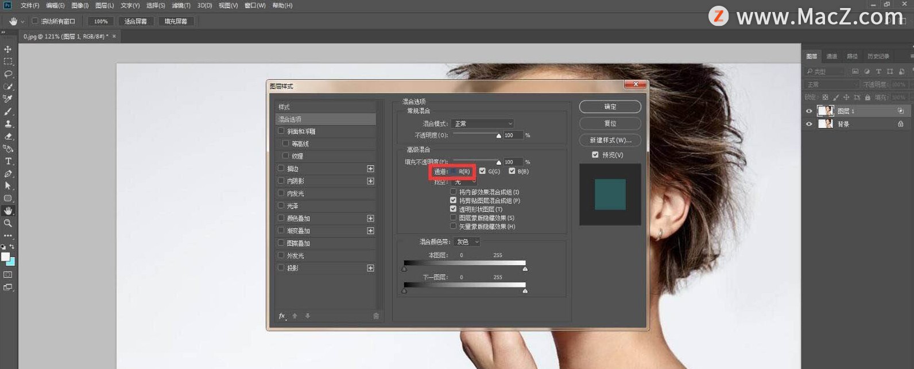Open the 文件(F) menu
The height and width of the screenshot is (369, 914).
click(30, 5)
